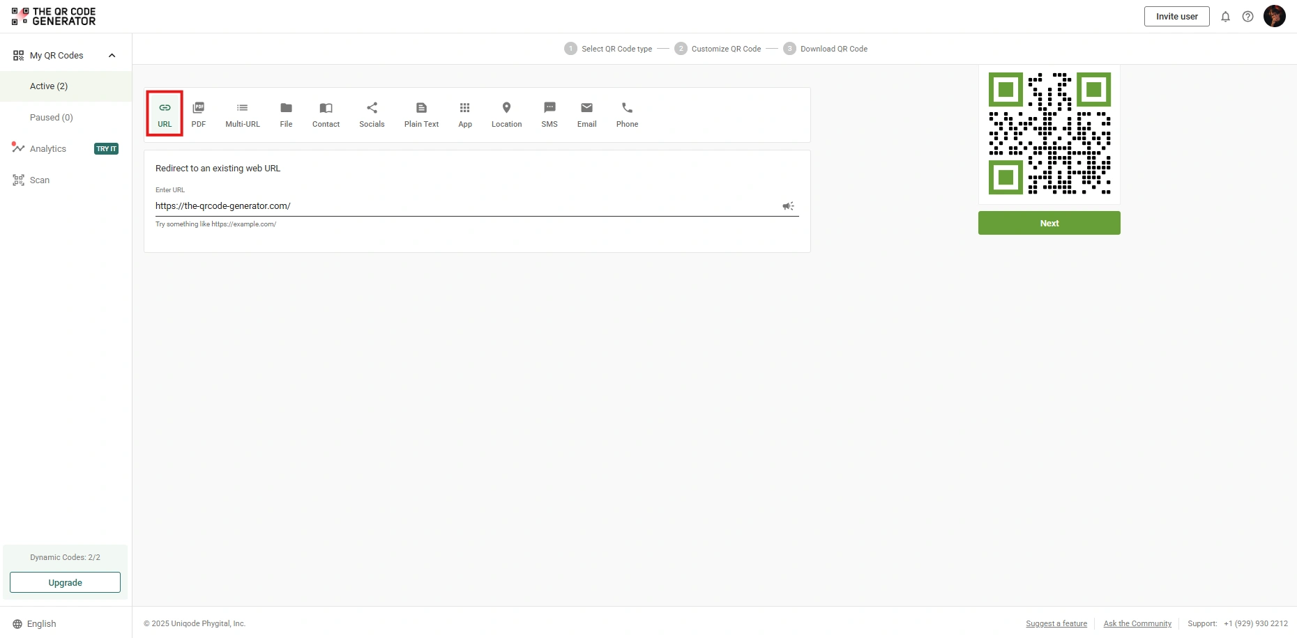Click the TRY IT badge
The height and width of the screenshot is (638, 1297).
pos(106,149)
